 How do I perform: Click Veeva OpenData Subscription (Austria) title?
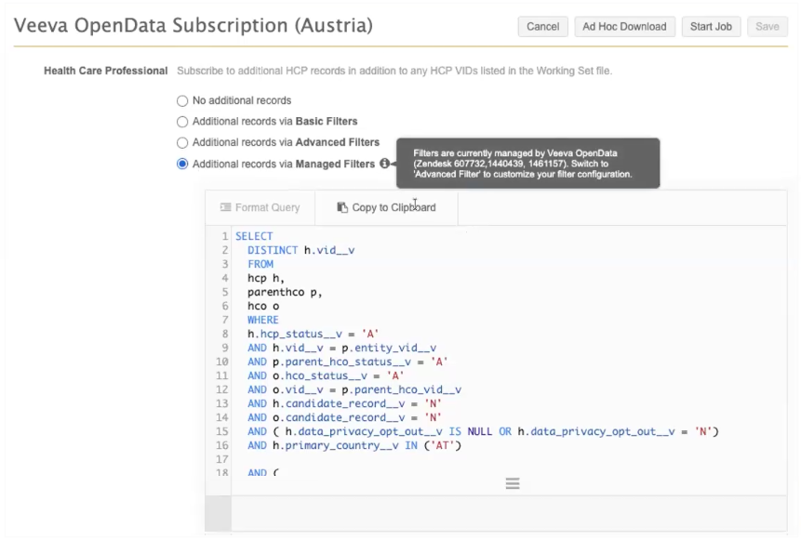(x=194, y=25)
